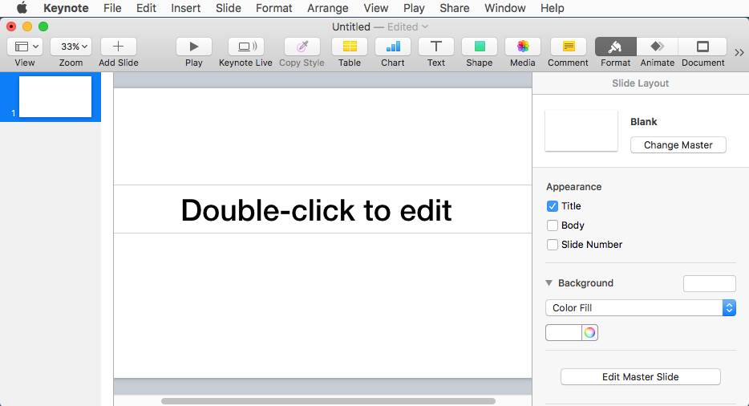Viewport: 749px width, 406px height.
Task: Open the Keynote application menu
Action: pos(66,8)
